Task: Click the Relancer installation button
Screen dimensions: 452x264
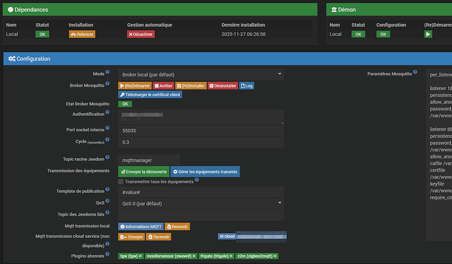Action: tap(82, 34)
